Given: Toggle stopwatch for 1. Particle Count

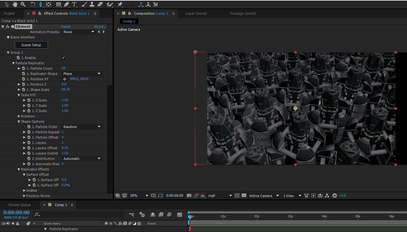Looking at the screenshot, I should (23, 68).
